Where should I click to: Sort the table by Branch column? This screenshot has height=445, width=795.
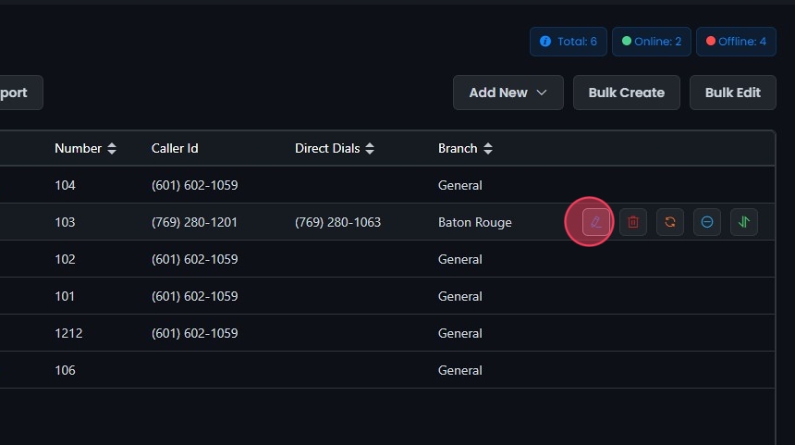[488, 149]
